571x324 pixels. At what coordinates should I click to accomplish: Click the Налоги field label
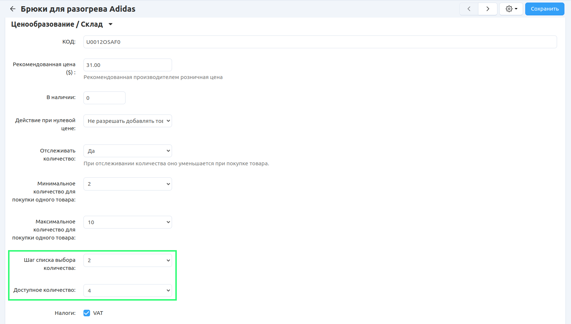click(x=65, y=313)
